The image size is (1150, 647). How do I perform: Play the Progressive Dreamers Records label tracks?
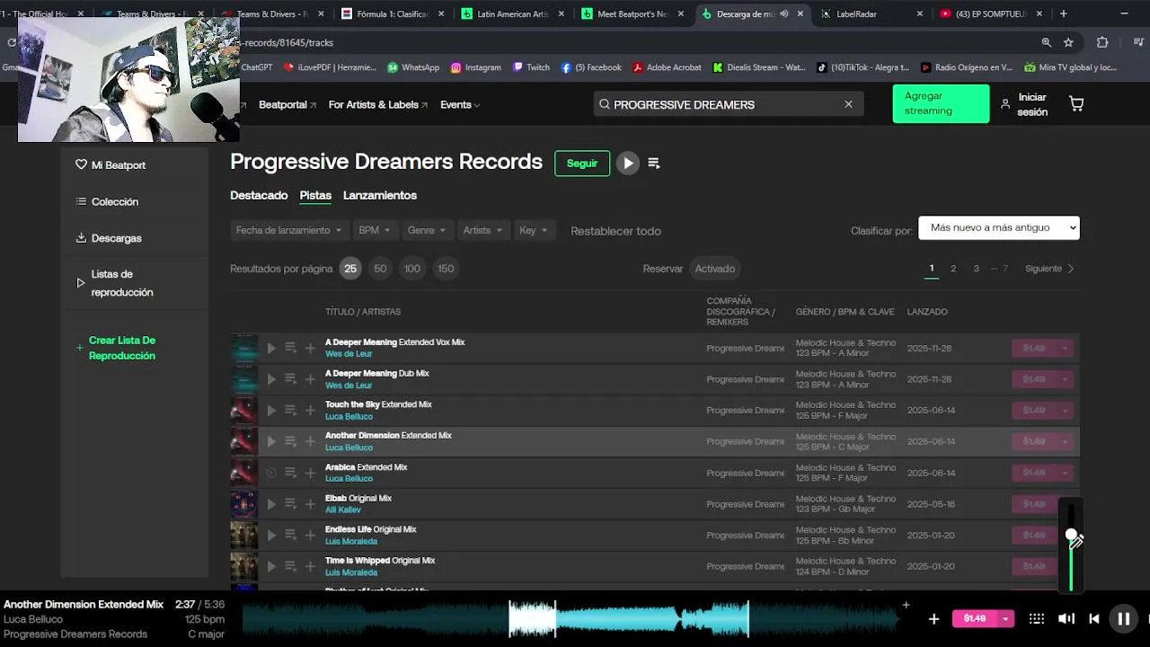point(628,163)
